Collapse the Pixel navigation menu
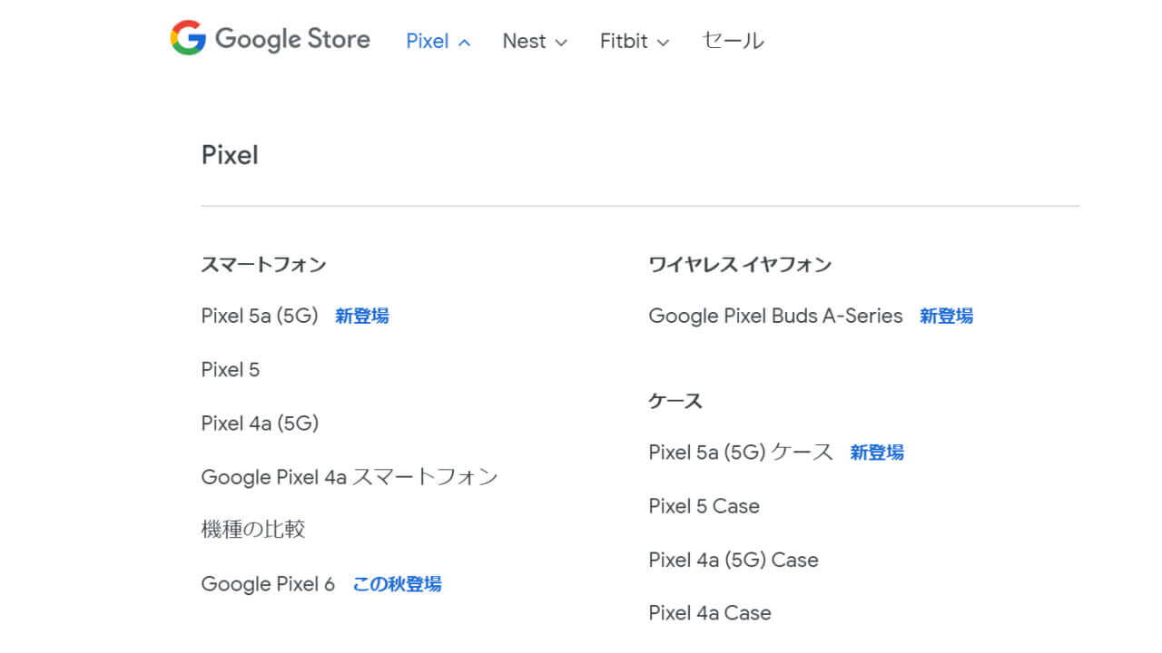Viewport: 1162px width, 653px height. pos(438,41)
